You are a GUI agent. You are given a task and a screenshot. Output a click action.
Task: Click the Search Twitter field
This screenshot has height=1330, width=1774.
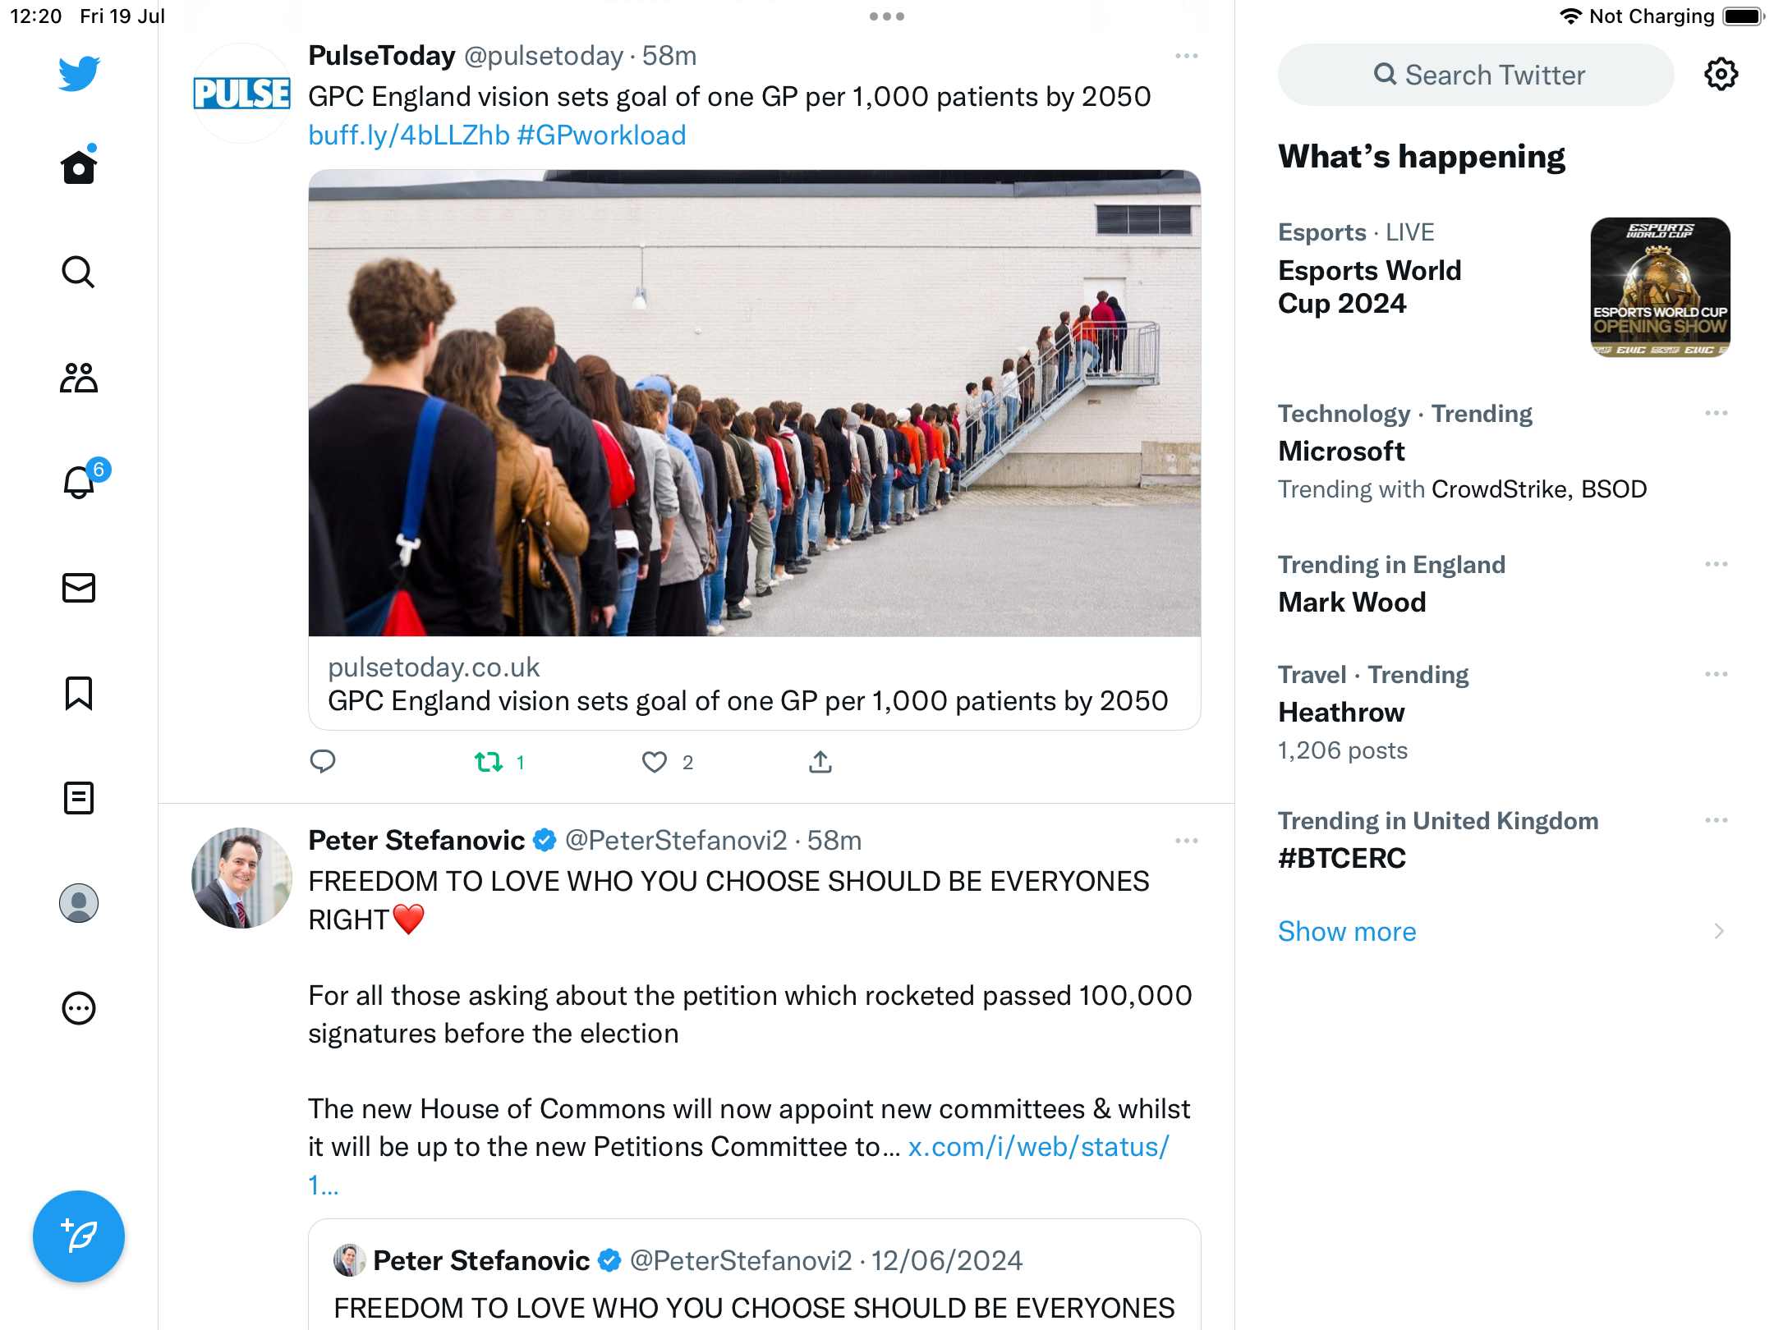pyautogui.click(x=1477, y=75)
